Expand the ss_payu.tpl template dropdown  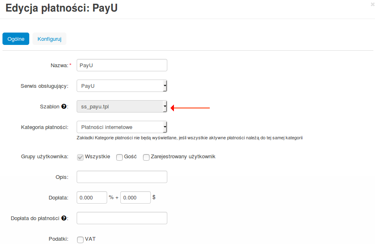point(122,106)
